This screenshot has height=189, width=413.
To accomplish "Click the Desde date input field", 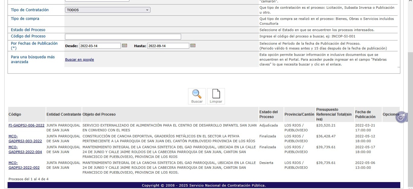I will coord(100,46).
